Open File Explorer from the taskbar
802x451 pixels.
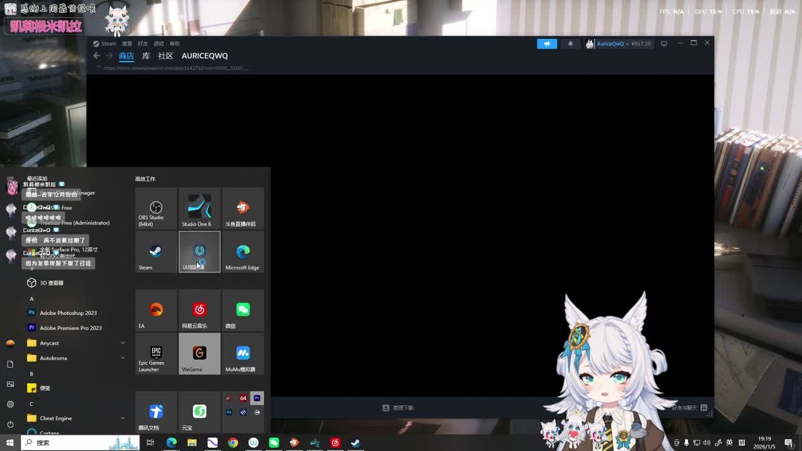(192, 443)
